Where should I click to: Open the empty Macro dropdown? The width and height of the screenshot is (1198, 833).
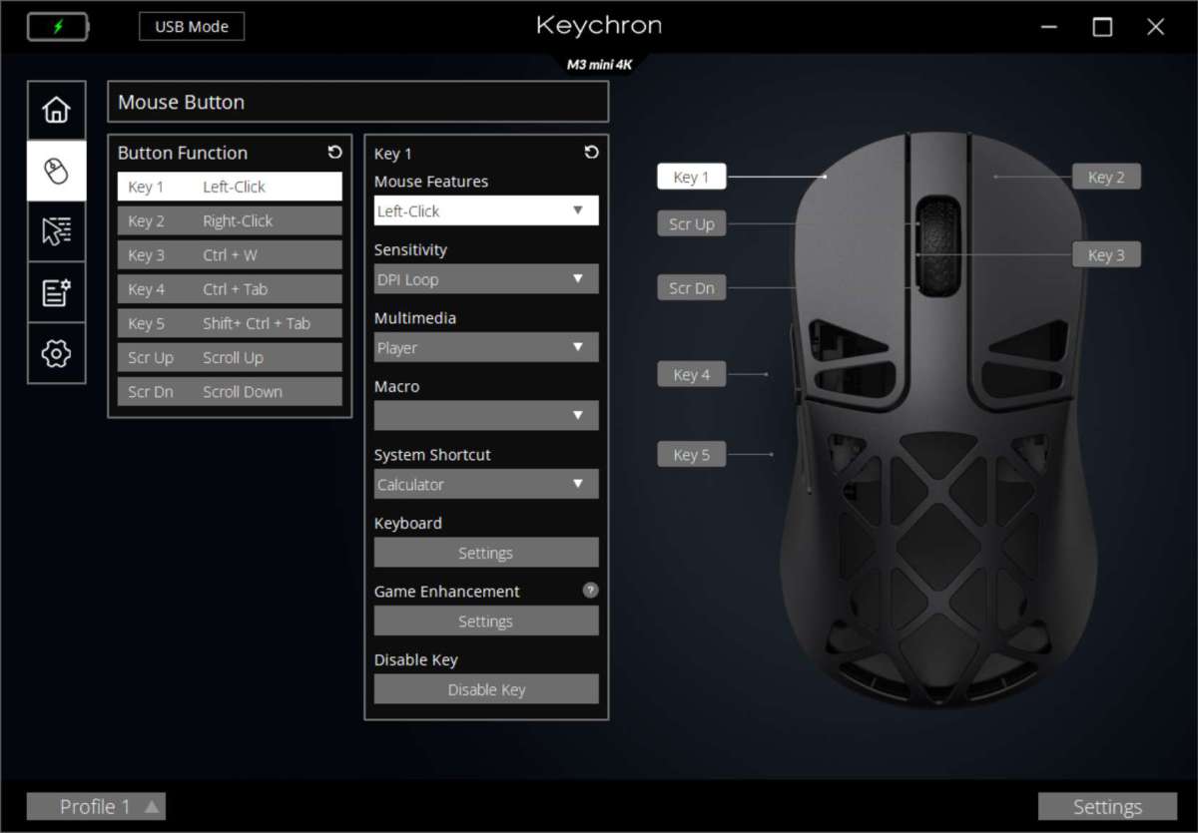pos(486,415)
